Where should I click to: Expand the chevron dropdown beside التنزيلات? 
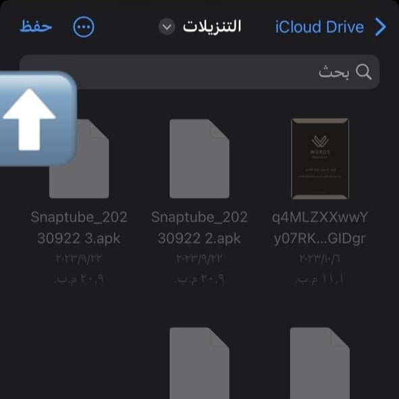point(167,27)
